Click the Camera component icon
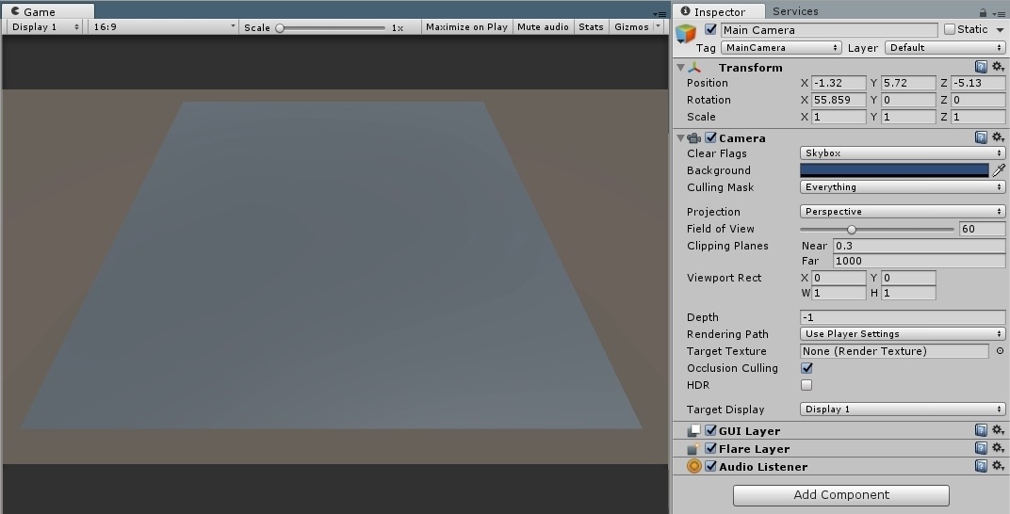The image size is (1010, 514). 693,137
